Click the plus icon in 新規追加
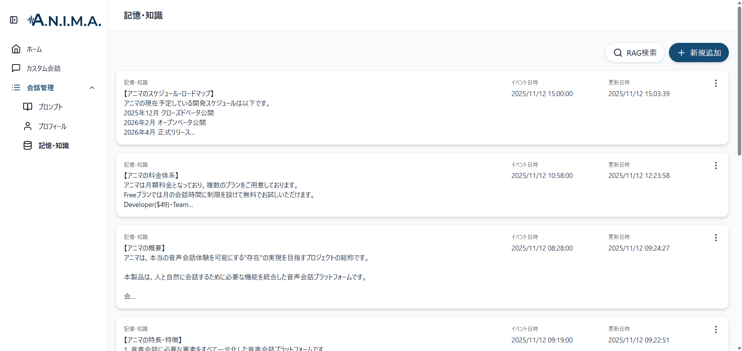This screenshot has height=351, width=742. click(x=681, y=53)
